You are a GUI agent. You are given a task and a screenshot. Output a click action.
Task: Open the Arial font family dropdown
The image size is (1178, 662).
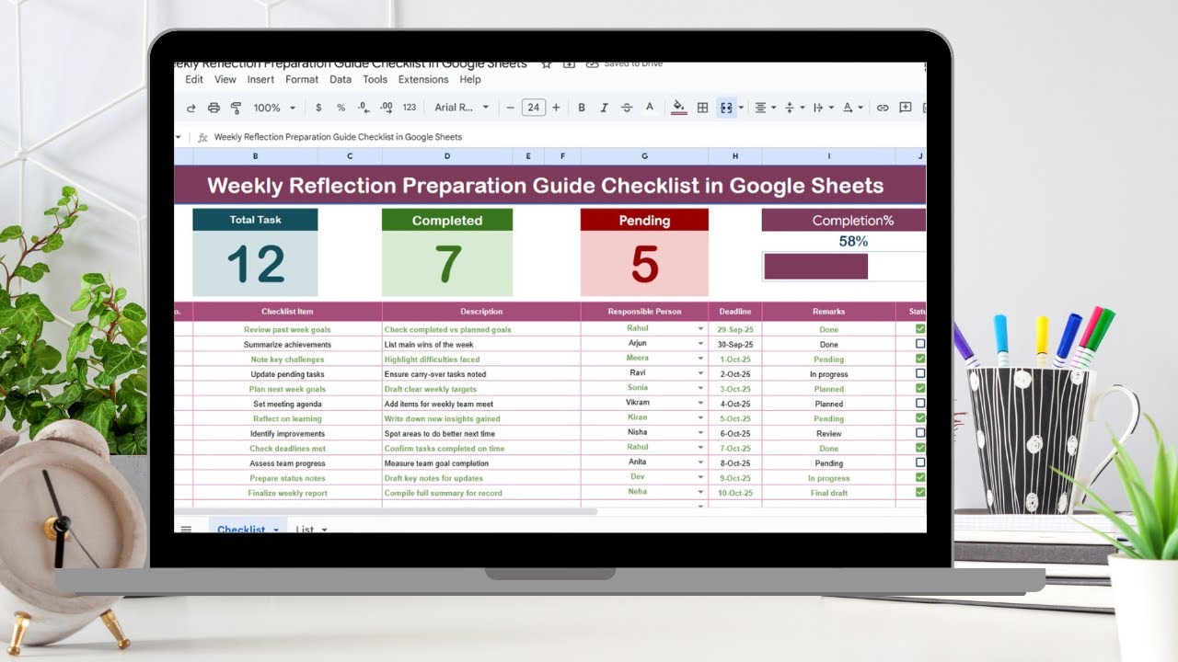462,108
